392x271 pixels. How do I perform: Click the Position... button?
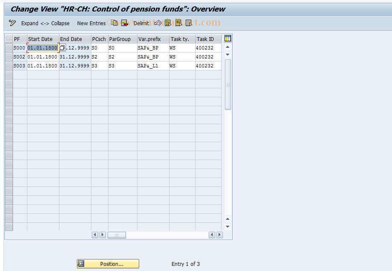click(108, 264)
